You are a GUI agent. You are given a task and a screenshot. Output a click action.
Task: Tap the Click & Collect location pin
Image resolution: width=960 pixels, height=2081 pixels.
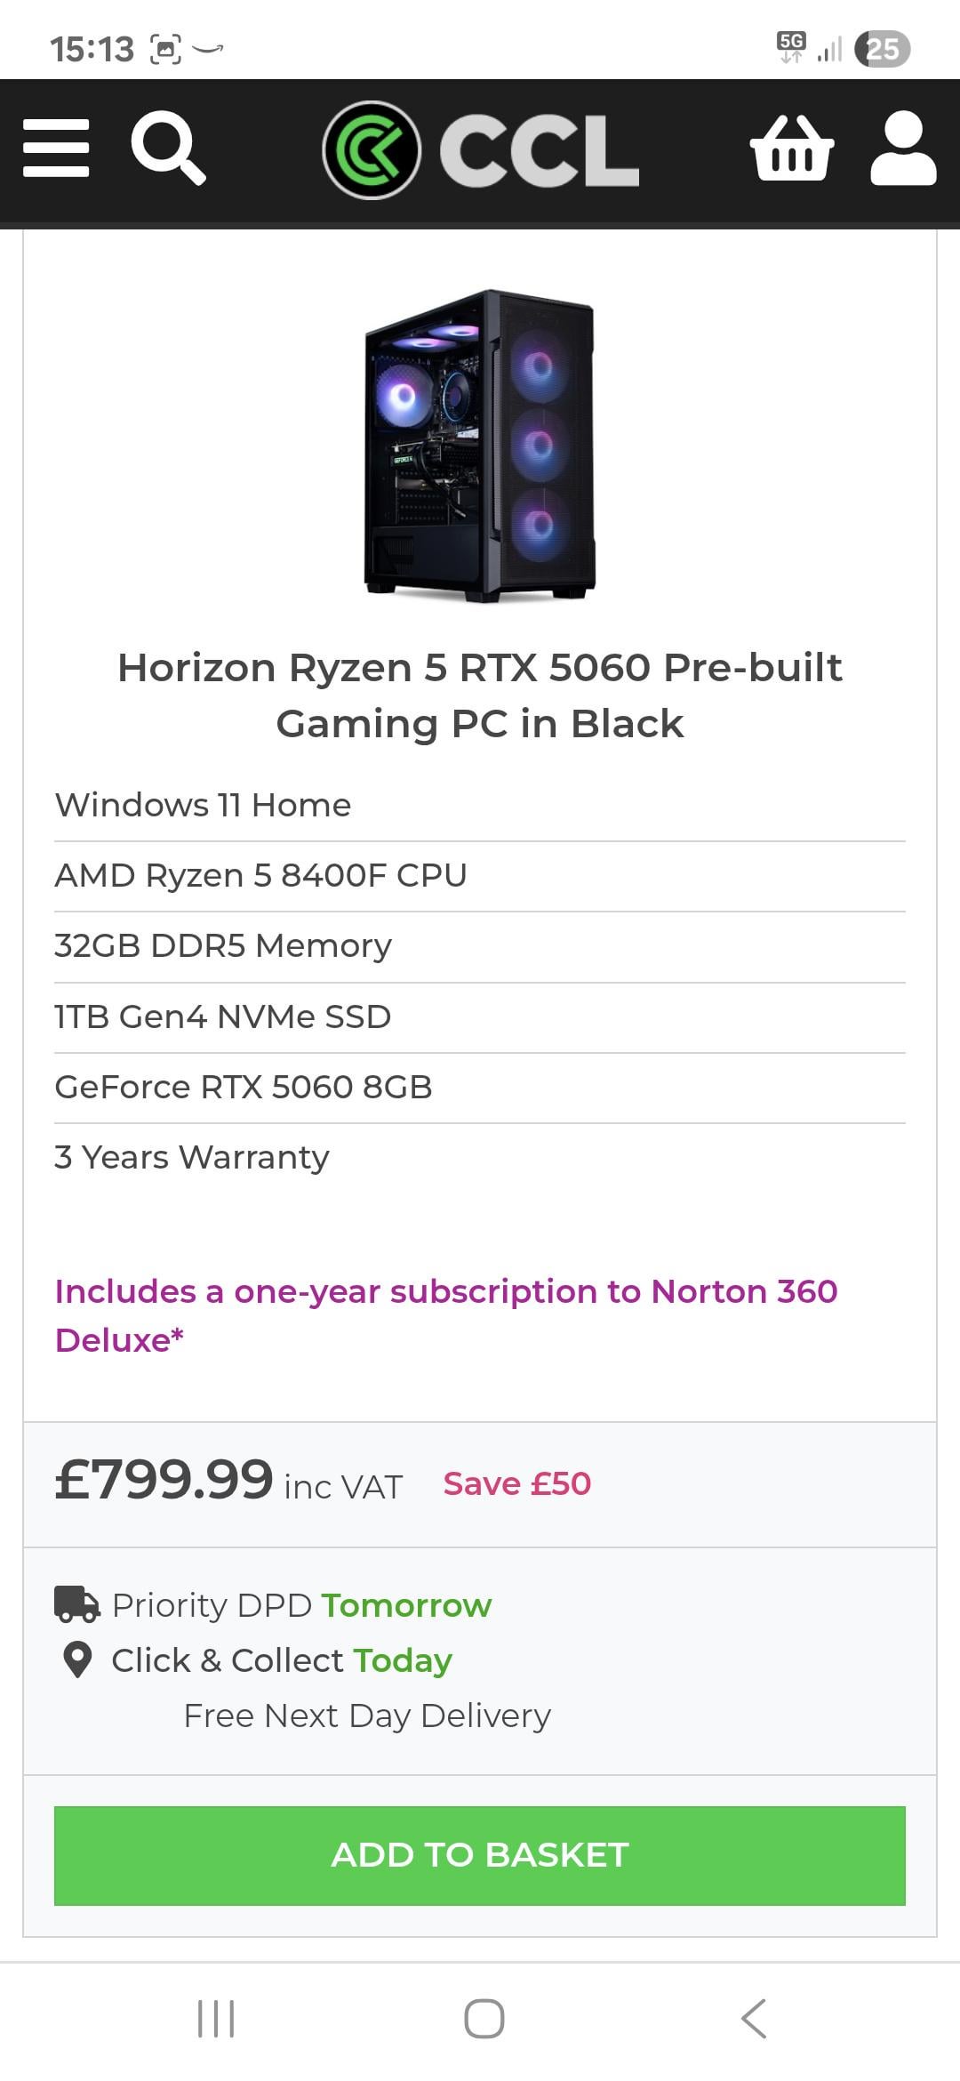click(78, 1659)
